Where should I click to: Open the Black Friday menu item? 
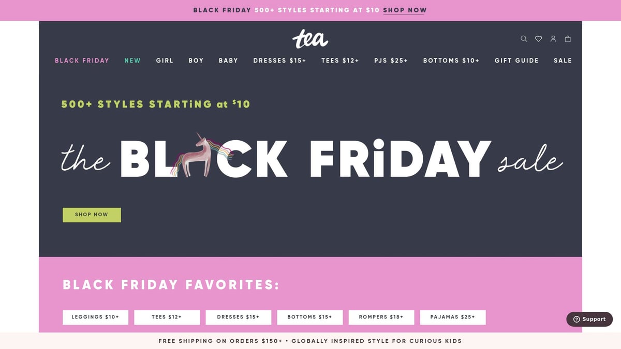point(82,60)
